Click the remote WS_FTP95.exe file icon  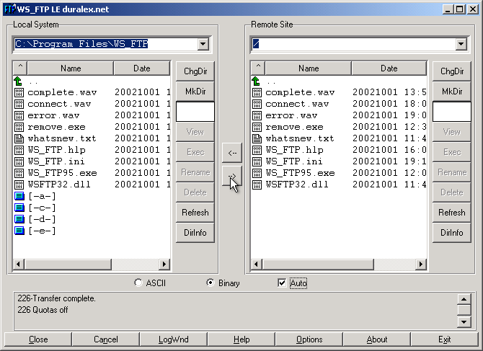(x=257, y=173)
